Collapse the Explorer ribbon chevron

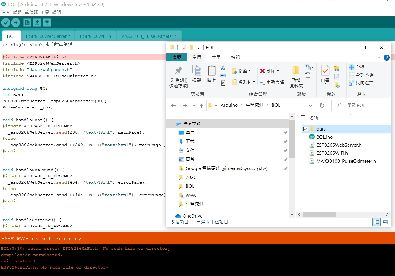pyautogui.click(x=379, y=58)
